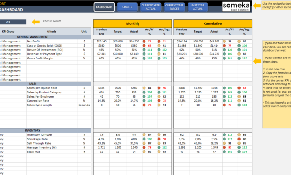
Task: Select the month cell showing 03
Action: [x=13, y=22]
